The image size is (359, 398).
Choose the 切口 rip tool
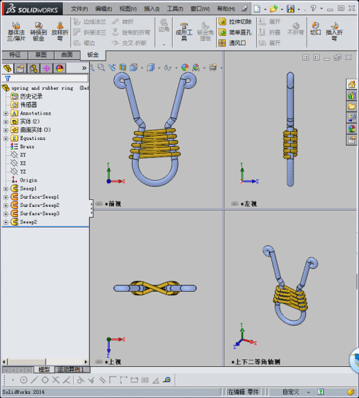316,28
